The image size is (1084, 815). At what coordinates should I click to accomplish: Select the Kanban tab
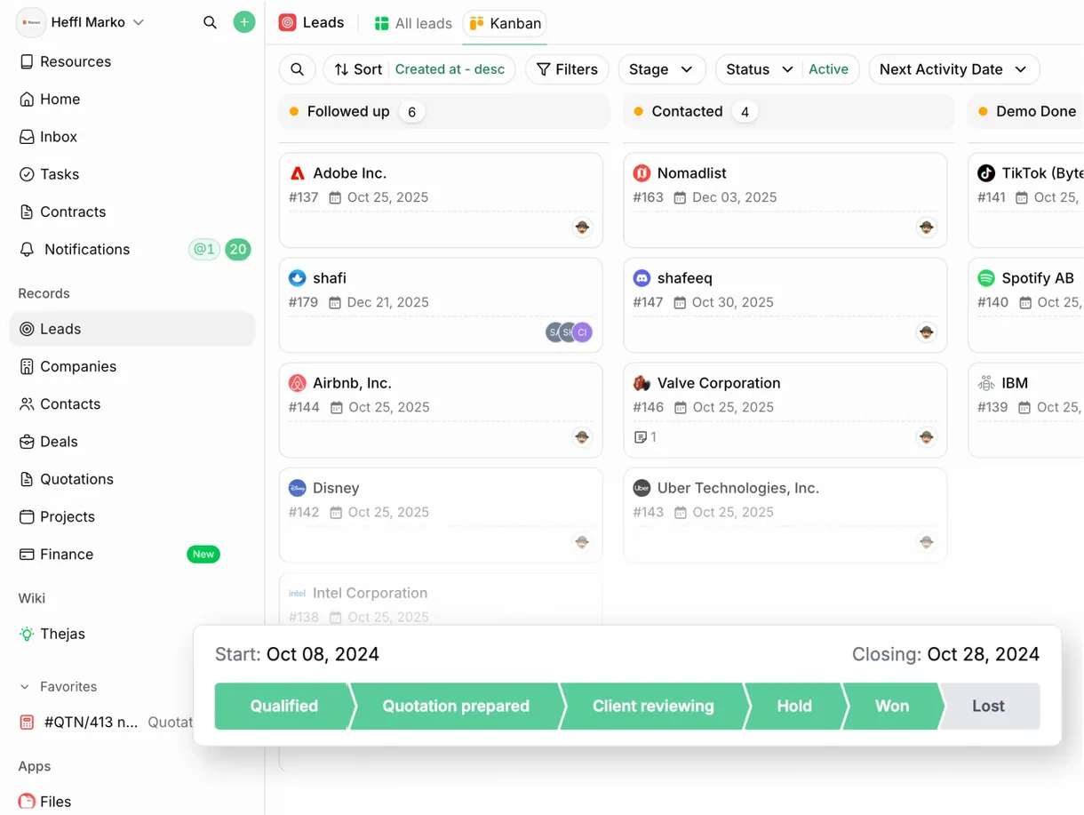tap(505, 23)
